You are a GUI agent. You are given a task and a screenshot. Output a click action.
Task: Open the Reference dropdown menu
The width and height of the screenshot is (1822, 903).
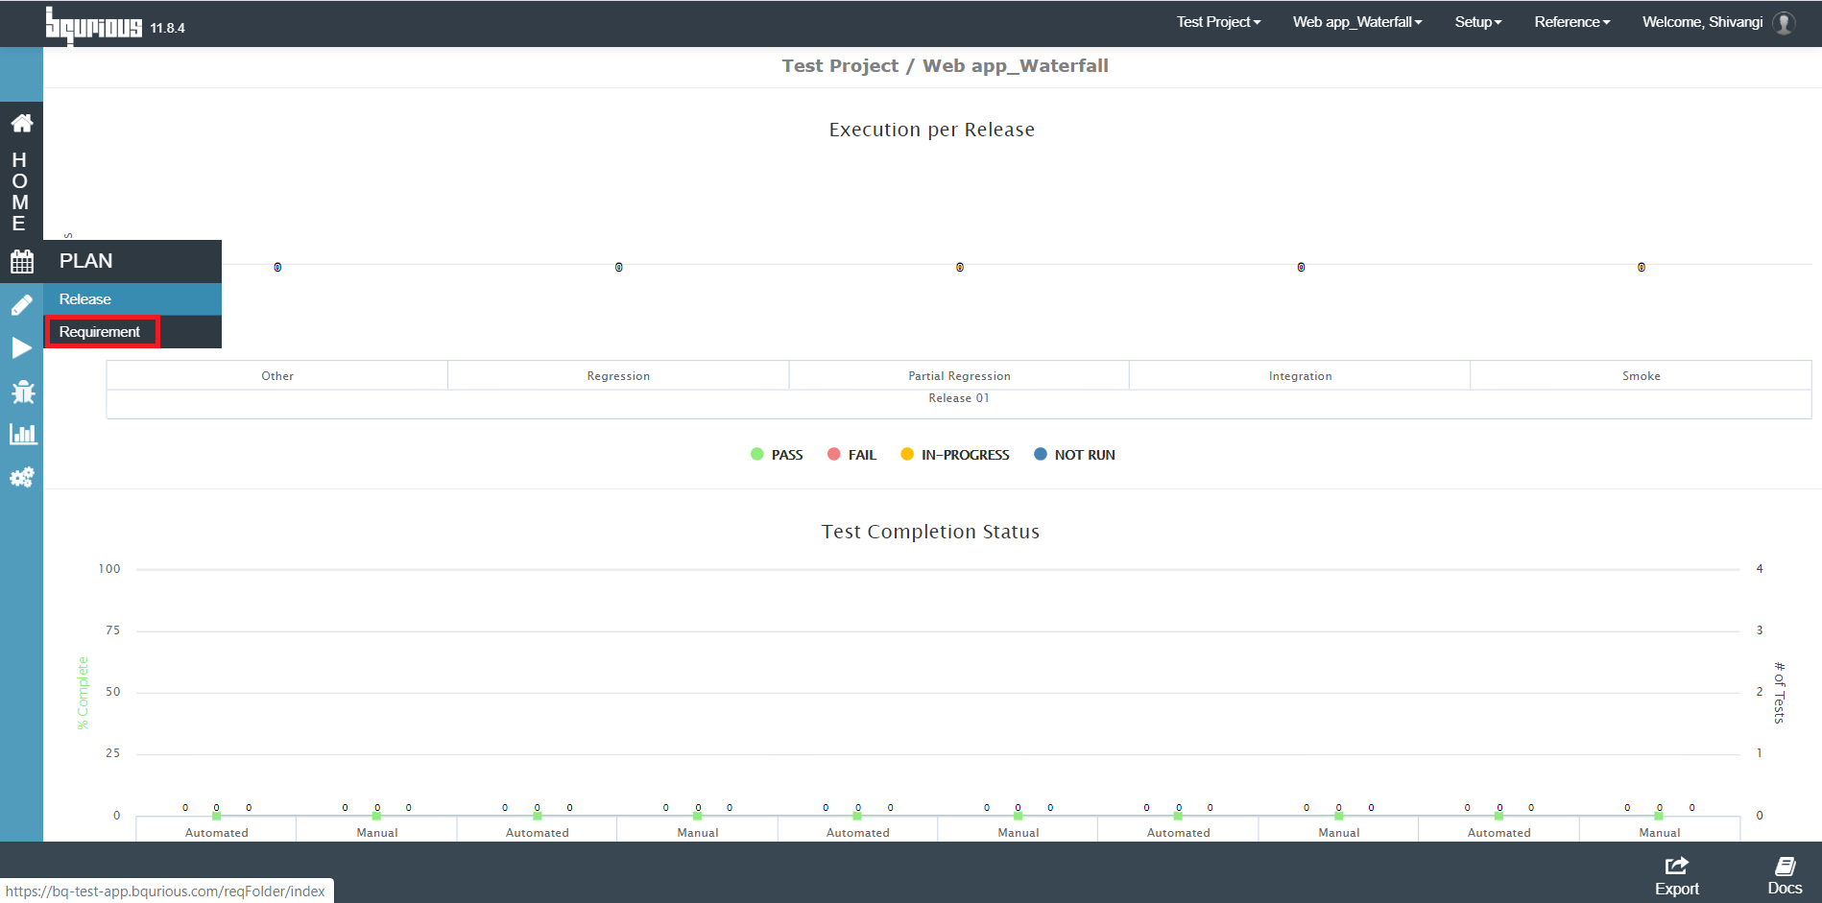[1571, 22]
